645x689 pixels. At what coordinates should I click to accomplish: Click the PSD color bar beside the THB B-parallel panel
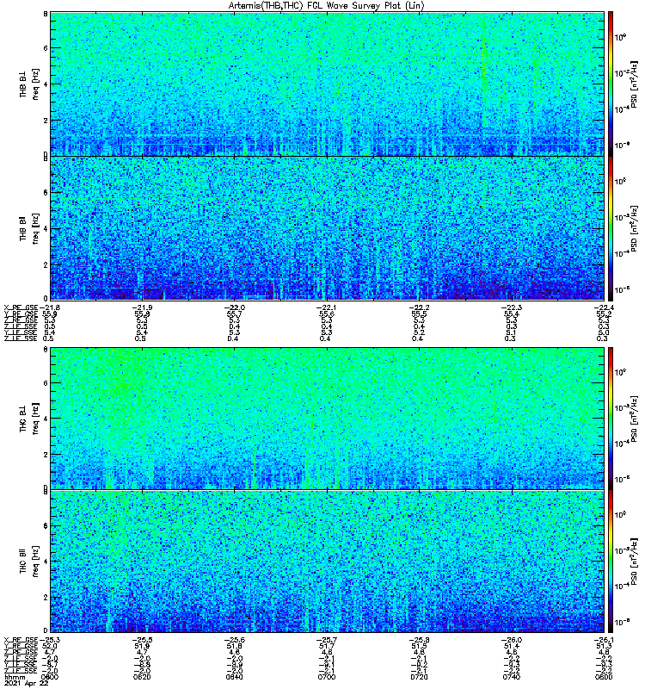coord(611,228)
